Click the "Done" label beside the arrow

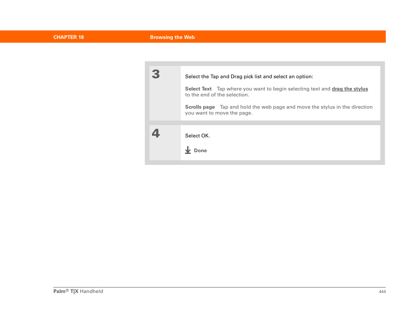click(x=200, y=151)
